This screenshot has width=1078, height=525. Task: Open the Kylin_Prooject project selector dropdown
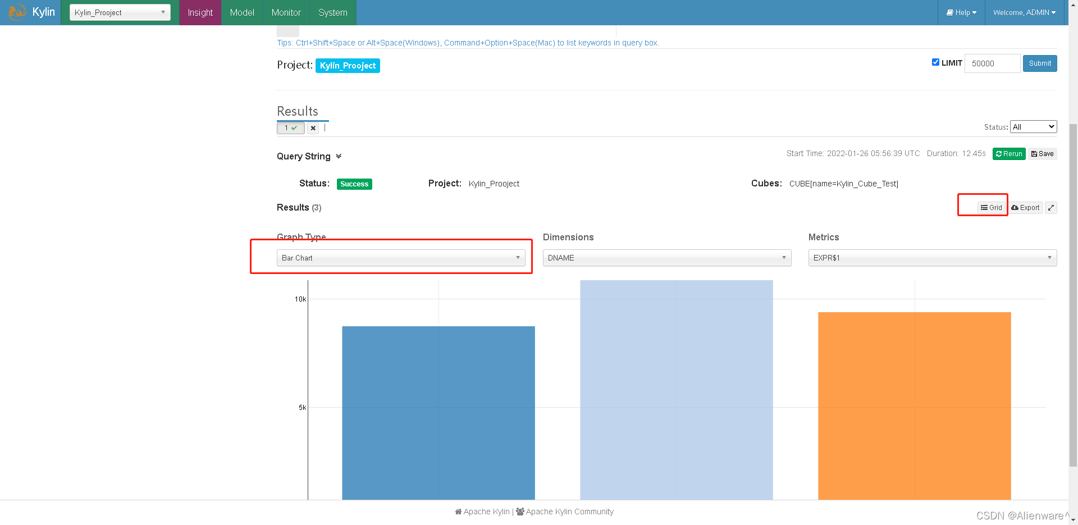coord(120,12)
